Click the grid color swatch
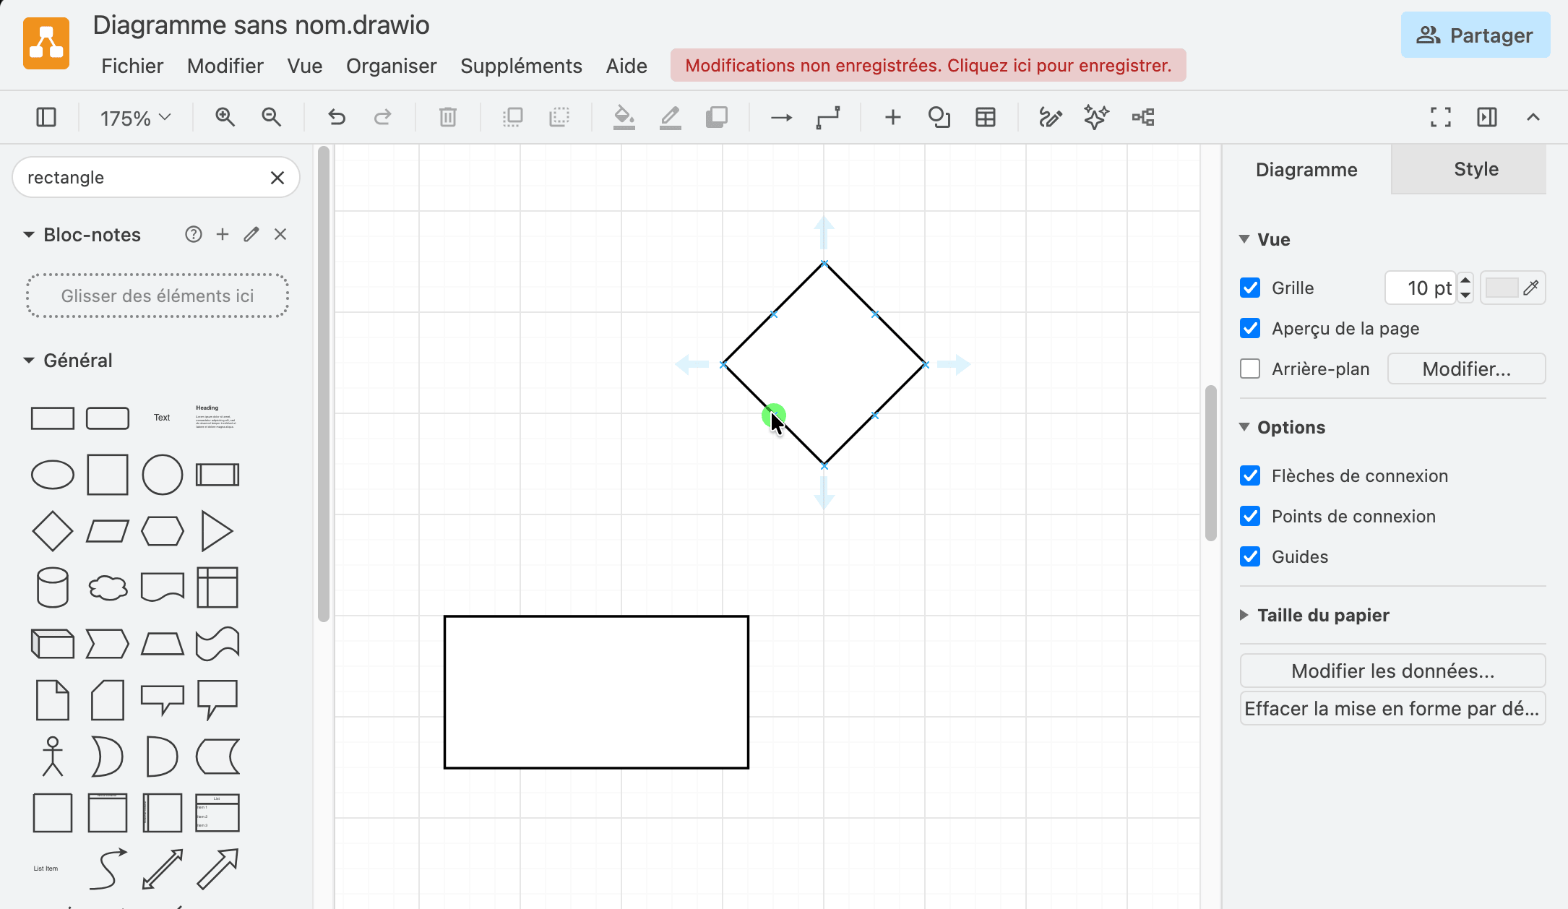 pos(1502,288)
